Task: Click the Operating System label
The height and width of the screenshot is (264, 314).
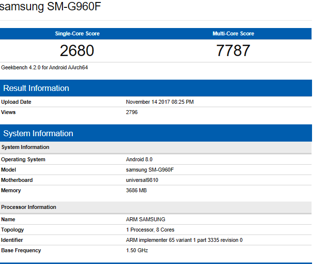Action: coord(23,160)
